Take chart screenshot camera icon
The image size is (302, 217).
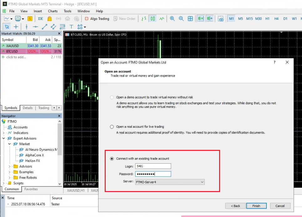tap(221, 19)
